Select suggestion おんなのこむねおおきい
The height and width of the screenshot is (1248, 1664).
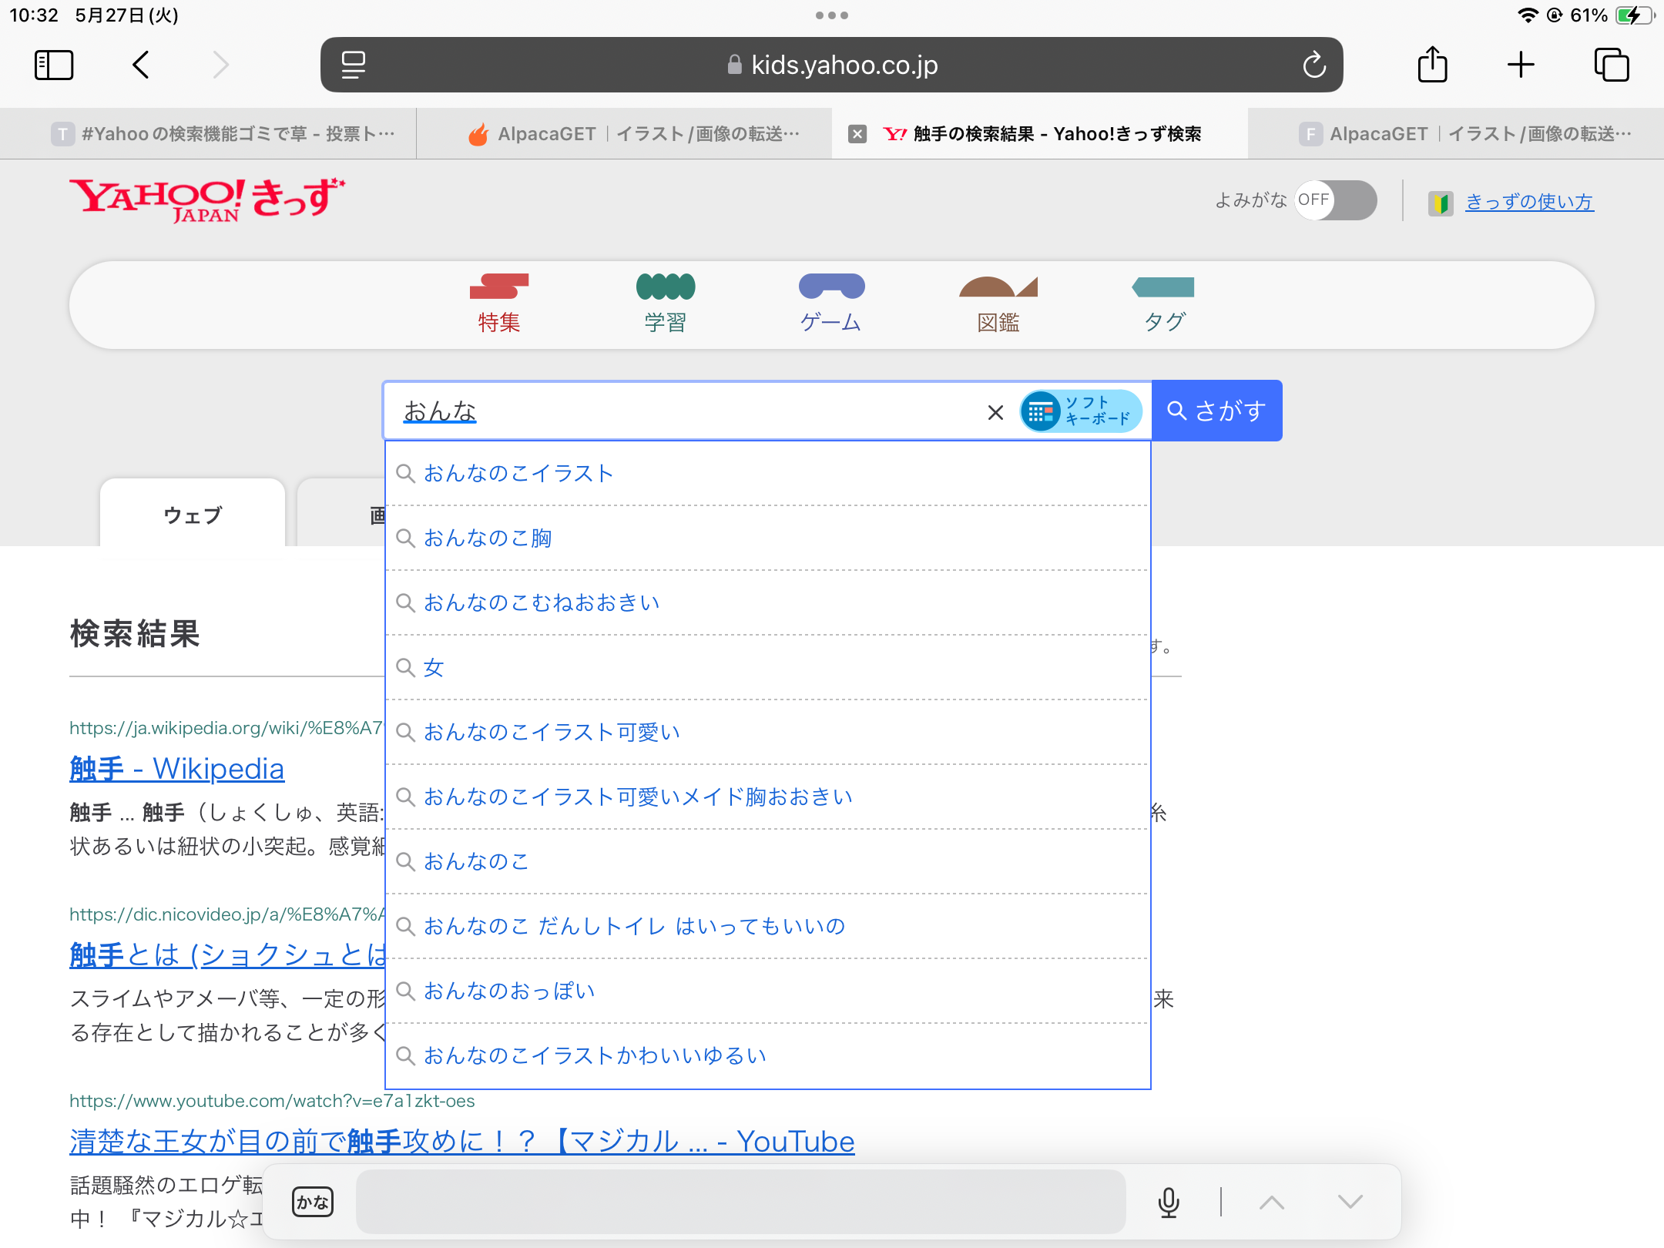pos(767,602)
